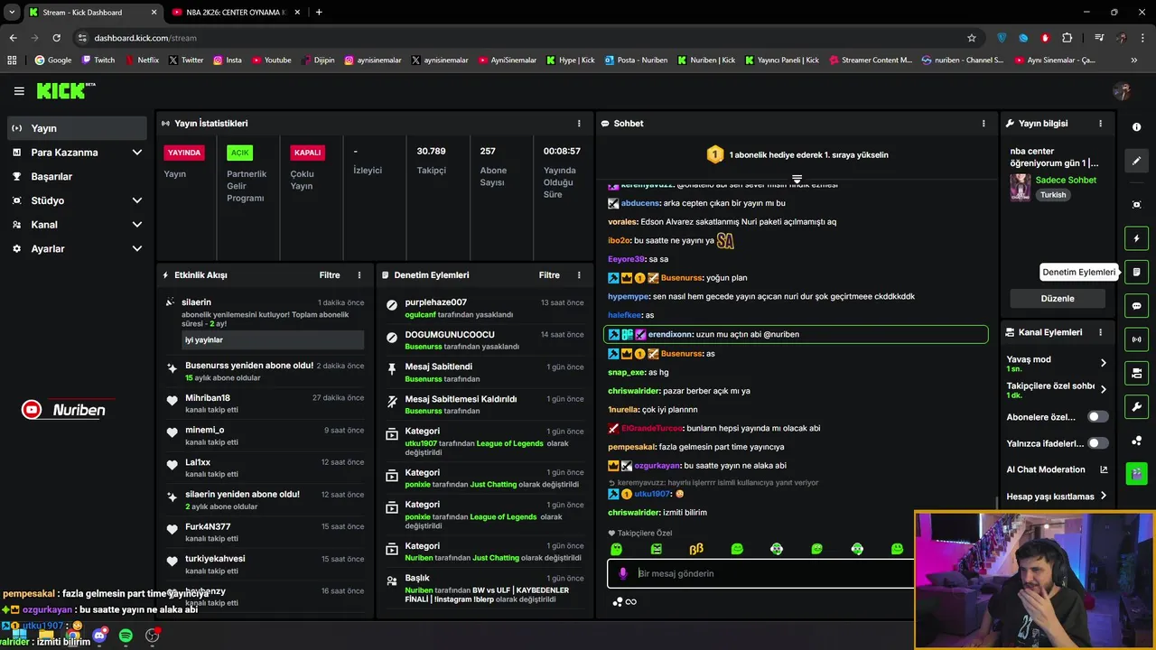Select Yayın in the left sidebar

(x=76, y=128)
